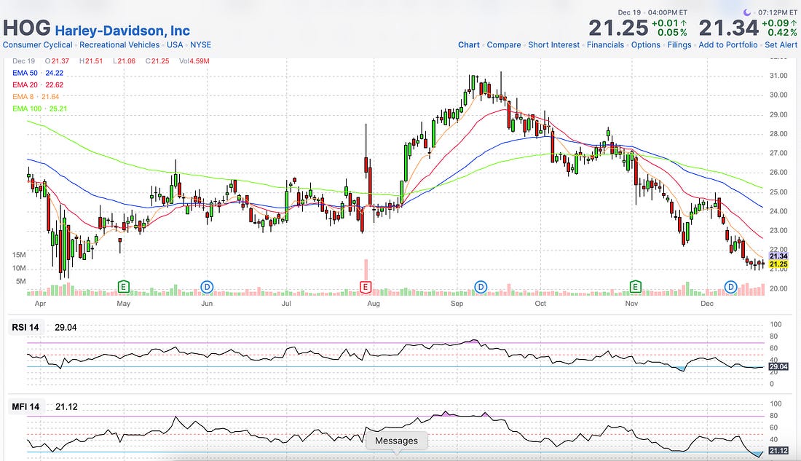The height and width of the screenshot is (461, 801).
Task: Click the Nov label on time axis
Action: (x=631, y=304)
